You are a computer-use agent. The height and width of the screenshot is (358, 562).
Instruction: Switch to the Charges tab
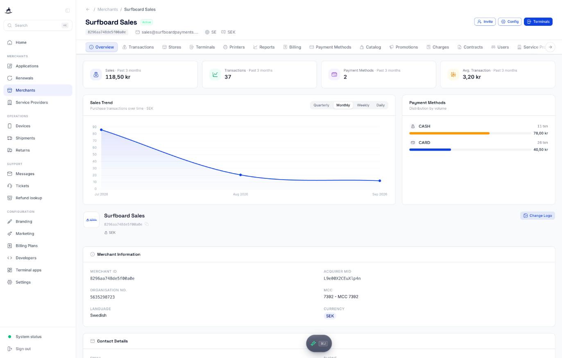438,47
